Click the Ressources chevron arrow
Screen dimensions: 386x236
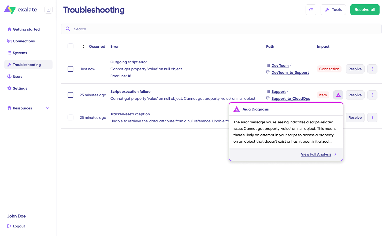coord(47,108)
